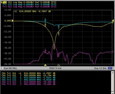Select the S11 960 MHz marker table row

tap(28, 75)
